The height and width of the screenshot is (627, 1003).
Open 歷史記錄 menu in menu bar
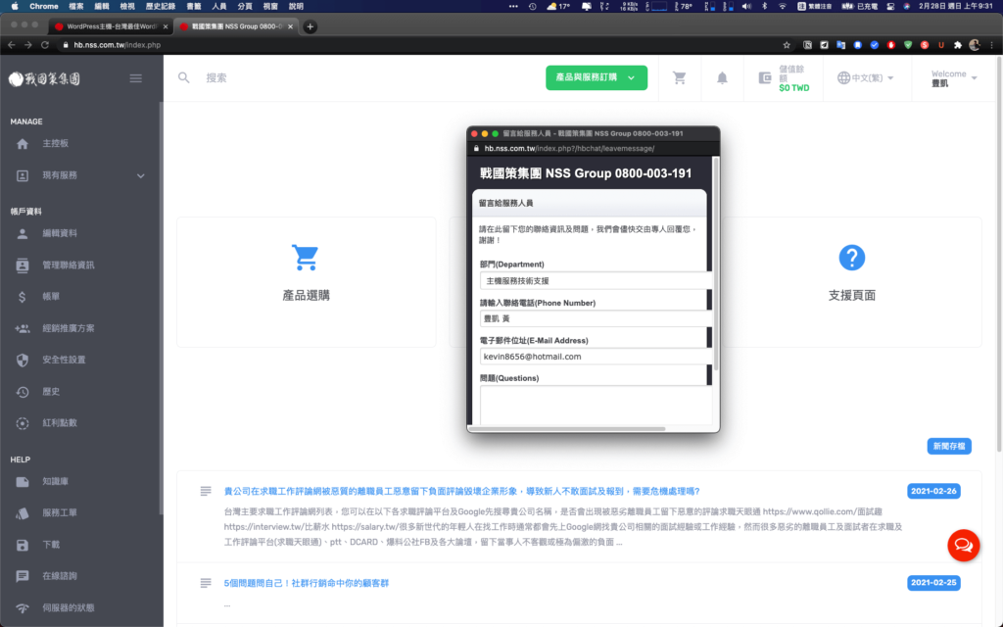point(160,7)
